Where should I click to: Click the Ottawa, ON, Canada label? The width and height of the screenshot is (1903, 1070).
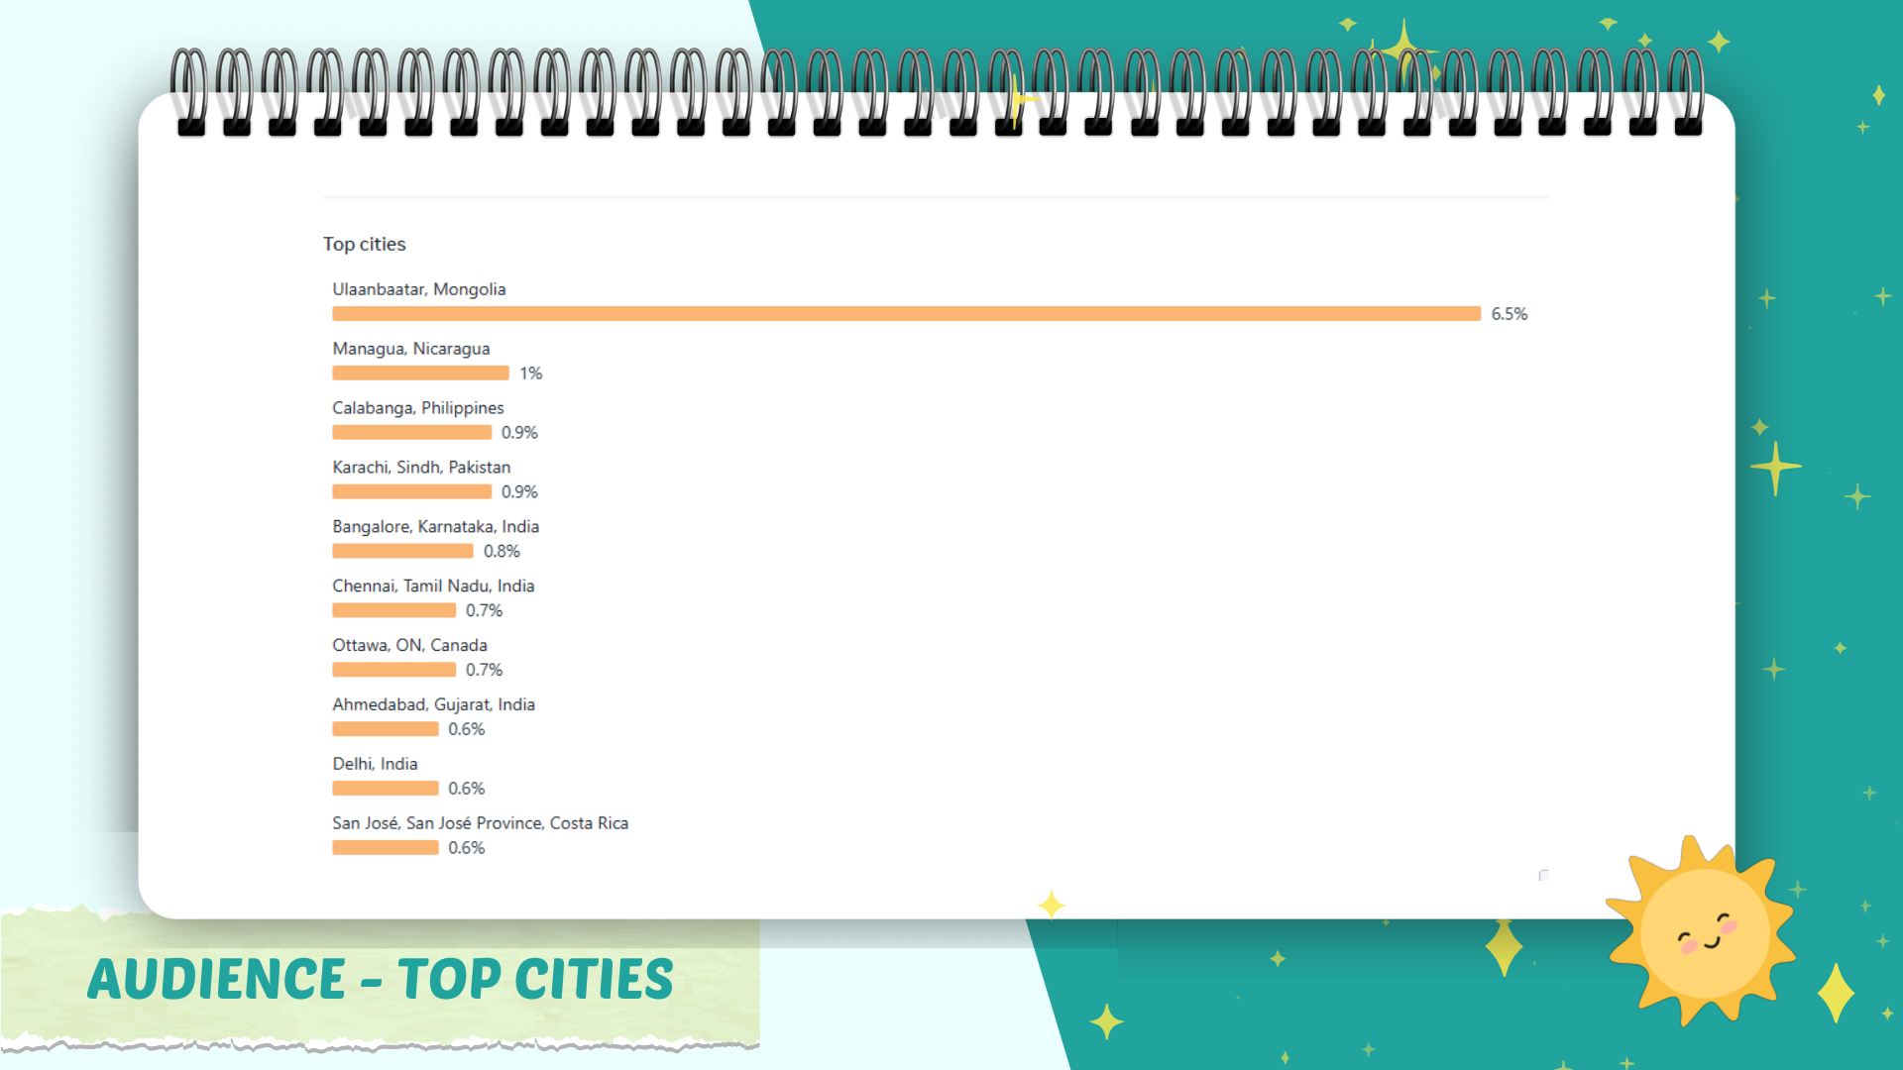[x=409, y=646]
